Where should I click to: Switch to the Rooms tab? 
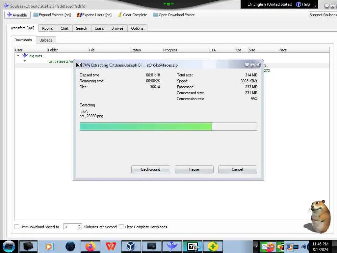click(x=47, y=28)
